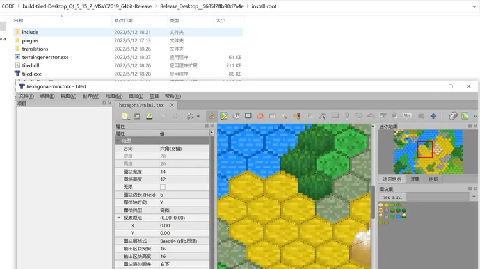Select the Insert Ellipse tool
Screen dimensions: 480x269
pos(359,116)
